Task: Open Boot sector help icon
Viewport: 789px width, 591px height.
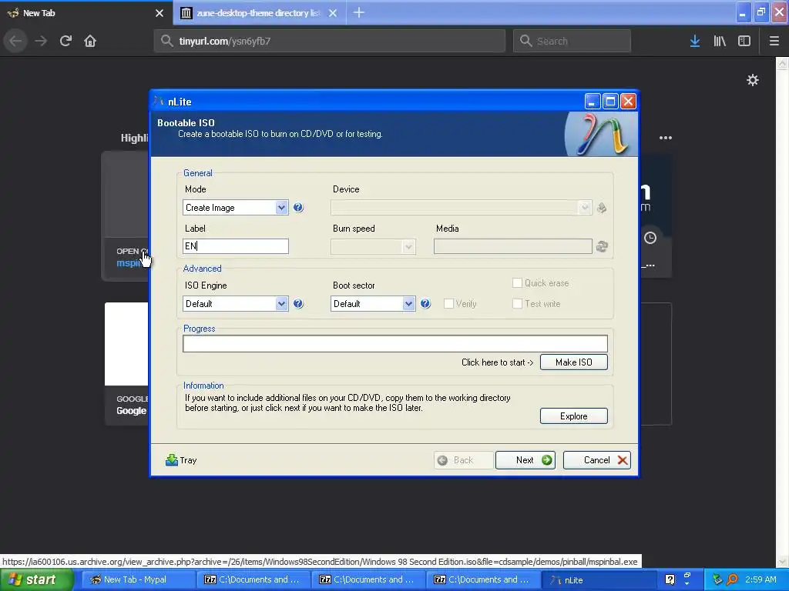Action: [x=425, y=303]
